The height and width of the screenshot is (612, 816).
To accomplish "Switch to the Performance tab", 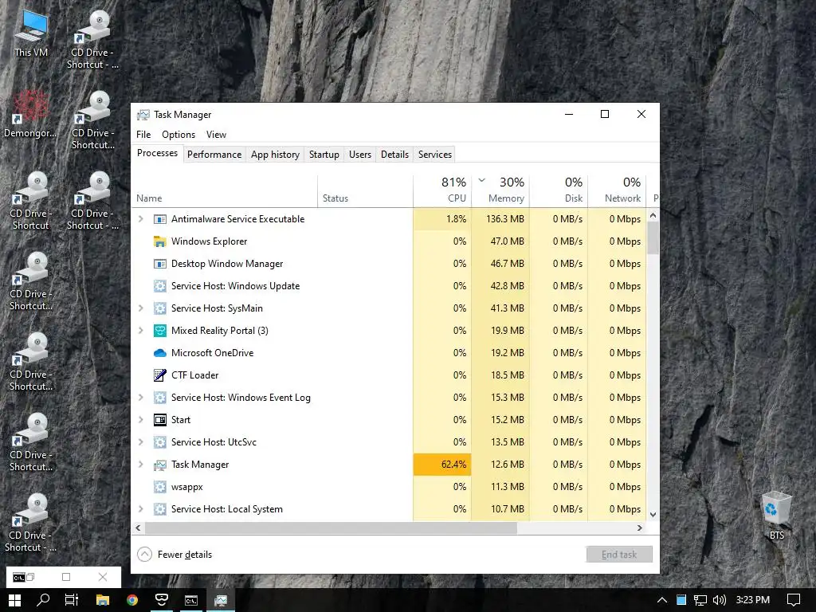I will coord(214,155).
